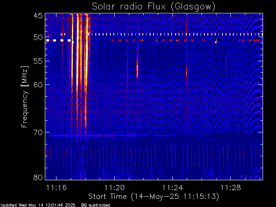Click the 60 frequency tick label
The height and width of the screenshot is (207, 276).
click(x=38, y=85)
